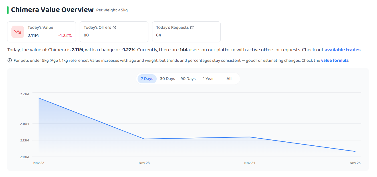The image size is (377, 177).
Task: Select the 7 Days range tab
Action: click(147, 79)
